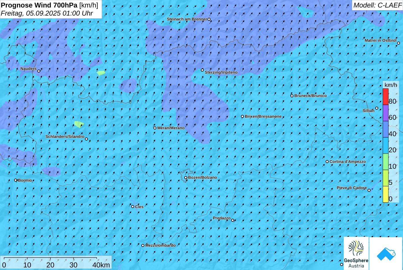Select the Sillian location dot

click(377, 108)
